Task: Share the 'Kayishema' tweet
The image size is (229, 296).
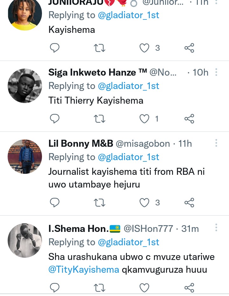Action: pos(189,48)
